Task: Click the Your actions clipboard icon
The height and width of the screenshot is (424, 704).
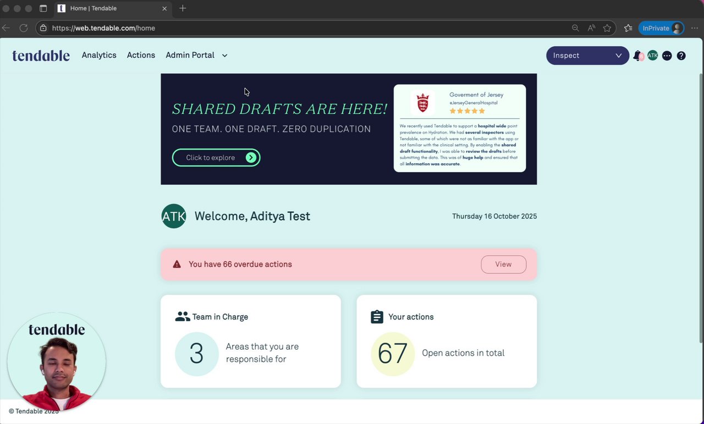Action: (x=377, y=317)
